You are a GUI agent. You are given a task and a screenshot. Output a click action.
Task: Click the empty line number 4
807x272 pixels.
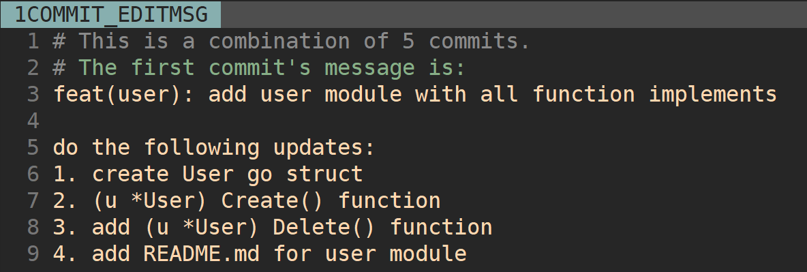coord(33,121)
